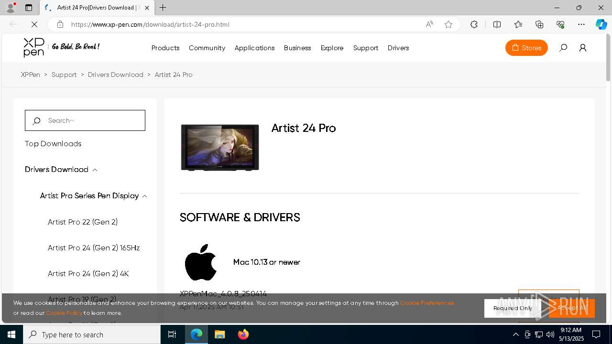Click the Artist 24 Pro product image

220,147
